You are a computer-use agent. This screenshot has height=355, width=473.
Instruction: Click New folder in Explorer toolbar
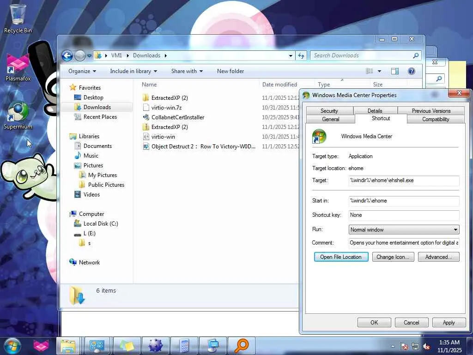230,71
